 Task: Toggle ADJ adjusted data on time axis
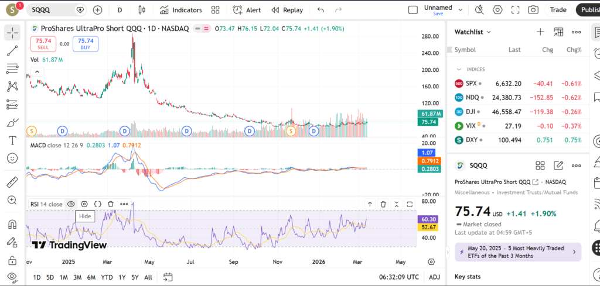click(x=434, y=277)
